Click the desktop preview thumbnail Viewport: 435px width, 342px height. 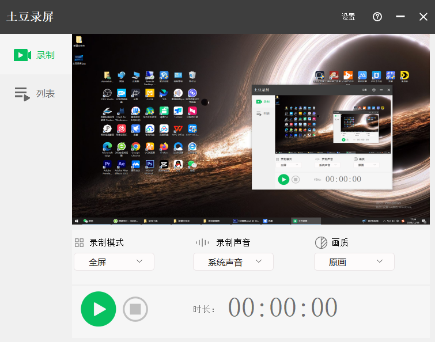(251, 130)
